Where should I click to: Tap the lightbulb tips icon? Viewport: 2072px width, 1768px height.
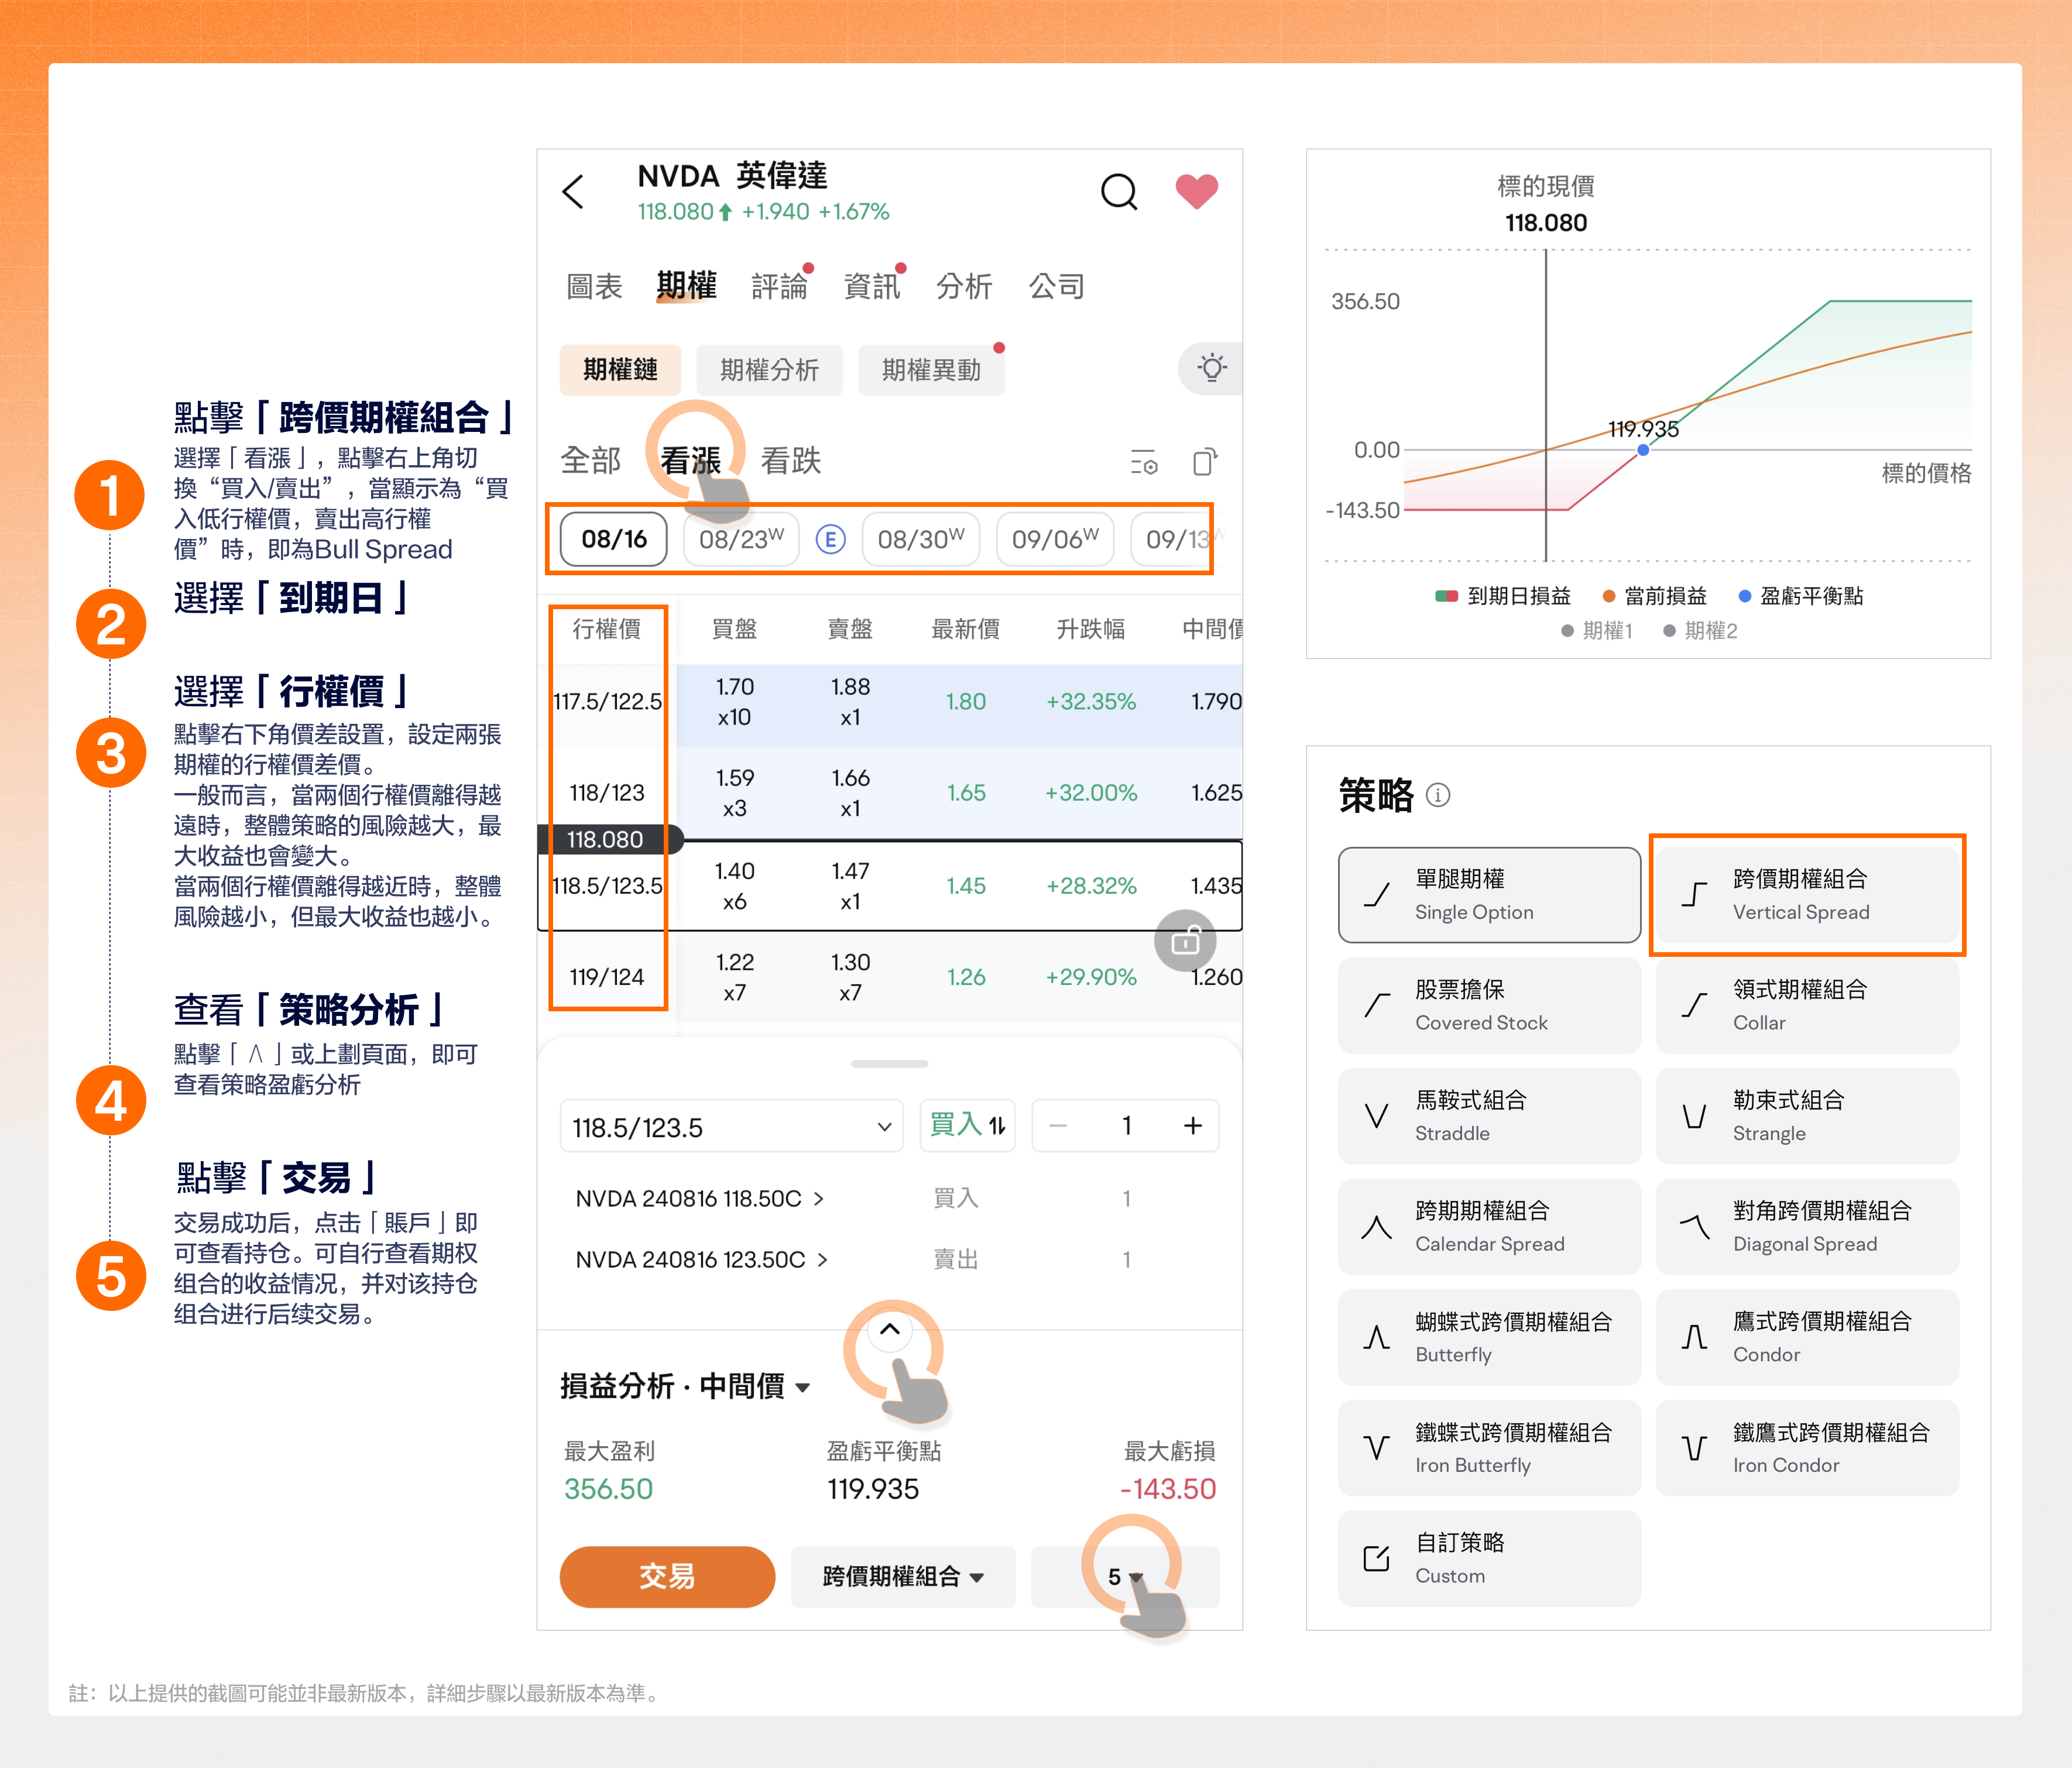tap(1212, 368)
